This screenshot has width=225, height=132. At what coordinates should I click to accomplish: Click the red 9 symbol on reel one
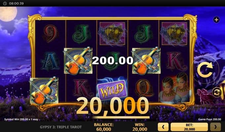click(50, 34)
